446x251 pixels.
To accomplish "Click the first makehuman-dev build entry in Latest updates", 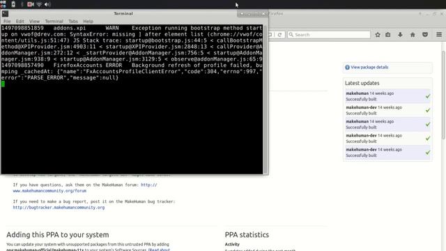I will pos(387,110).
